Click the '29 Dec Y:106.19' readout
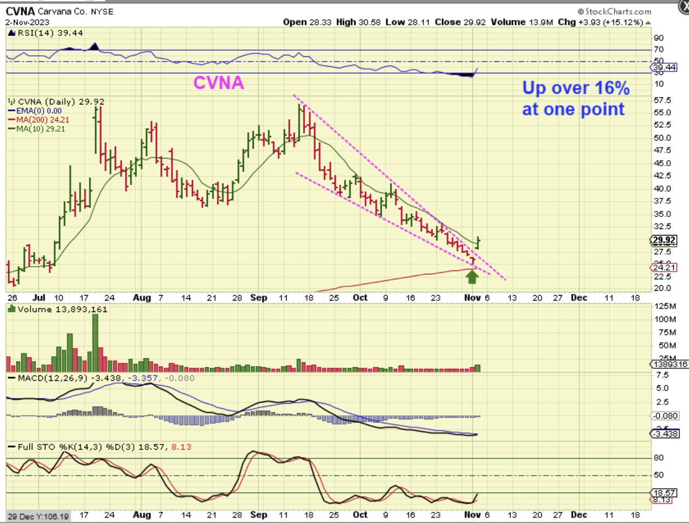The image size is (689, 523). (x=38, y=516)
